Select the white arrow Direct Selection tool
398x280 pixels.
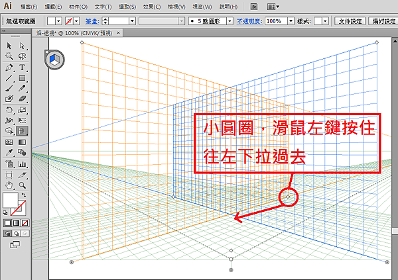(23, 46)
